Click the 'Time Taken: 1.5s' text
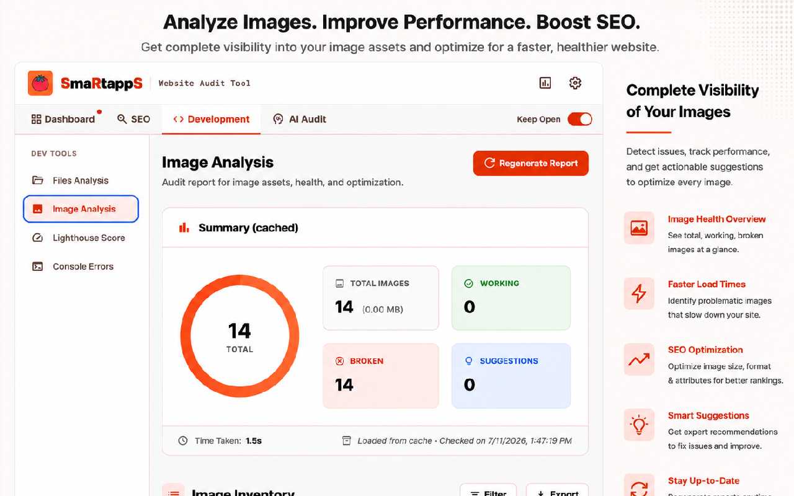Viewport: 794px width, 496px height. (x=228, y=441)
